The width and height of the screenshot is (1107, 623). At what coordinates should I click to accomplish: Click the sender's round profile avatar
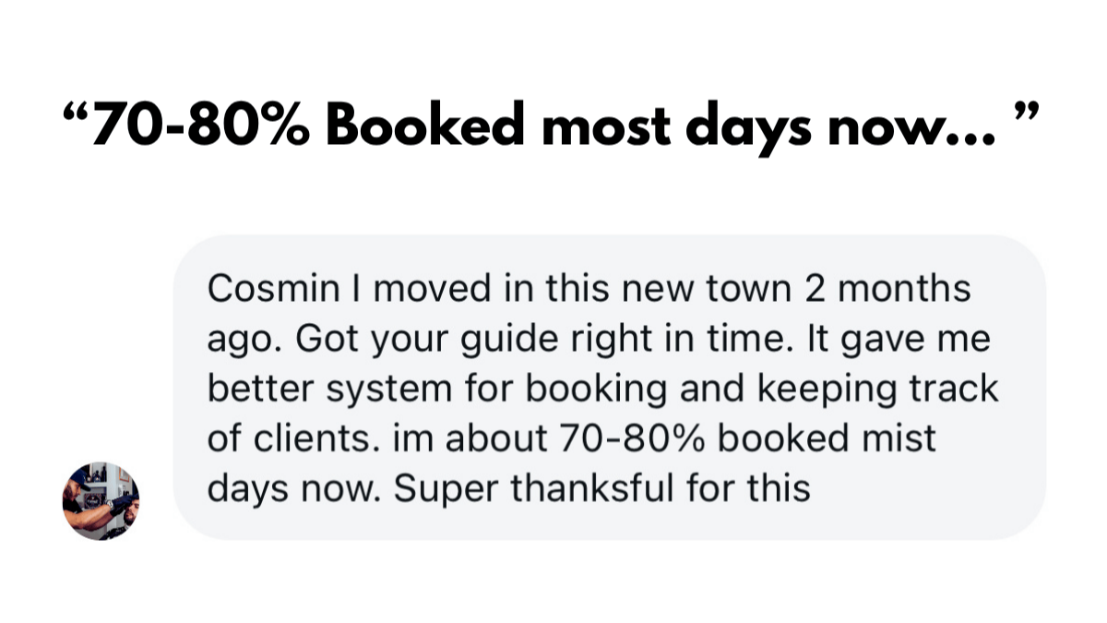pos(101,501)
